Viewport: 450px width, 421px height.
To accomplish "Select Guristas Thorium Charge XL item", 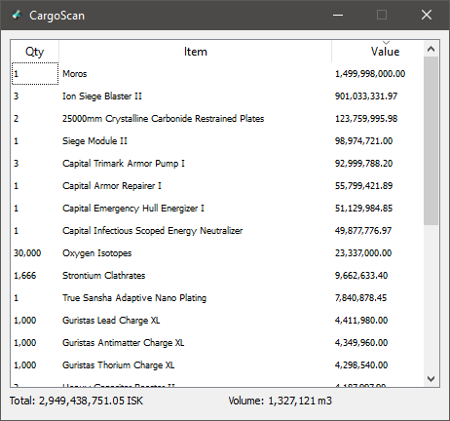I will tap(118, 365).
